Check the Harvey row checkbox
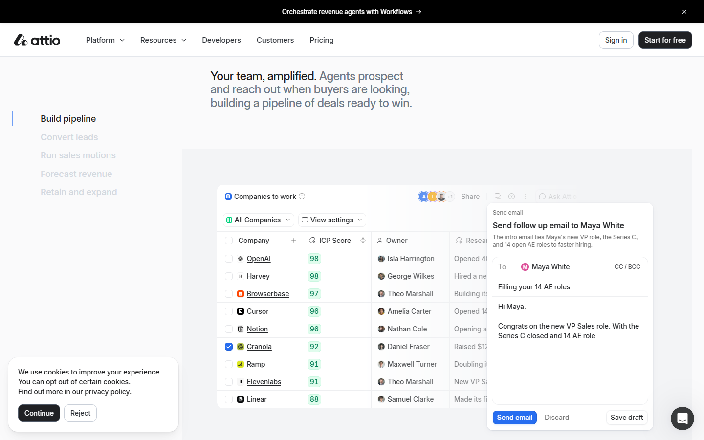704x440 pixels. 229,276
